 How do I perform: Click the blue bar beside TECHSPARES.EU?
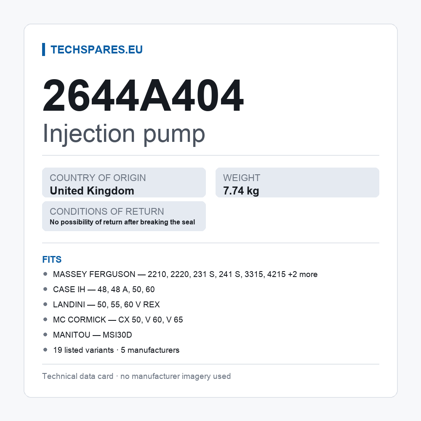pos(43,50)
